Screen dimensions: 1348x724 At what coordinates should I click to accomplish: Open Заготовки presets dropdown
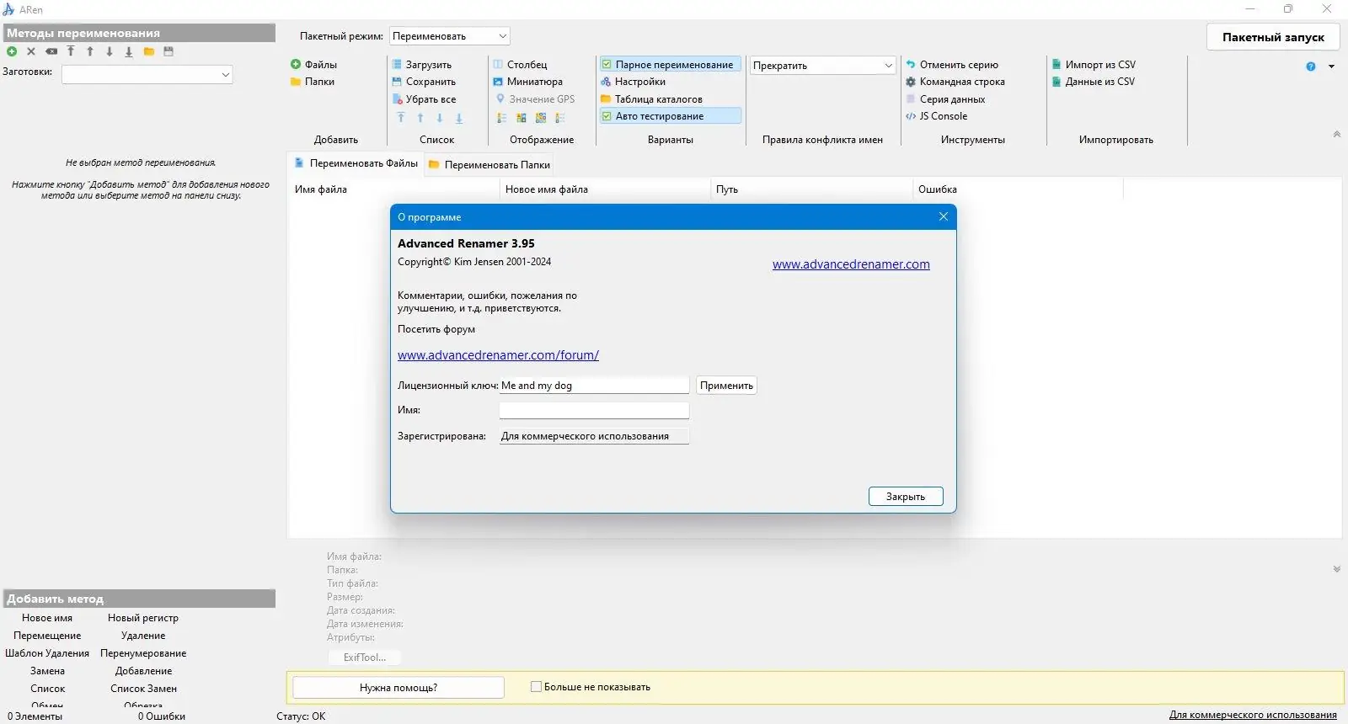(147, 74)
